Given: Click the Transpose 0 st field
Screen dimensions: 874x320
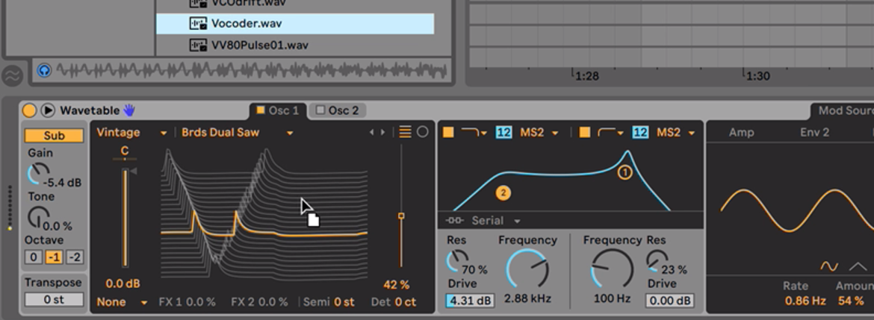Looking at the screenshot, I should pos(54,299).
